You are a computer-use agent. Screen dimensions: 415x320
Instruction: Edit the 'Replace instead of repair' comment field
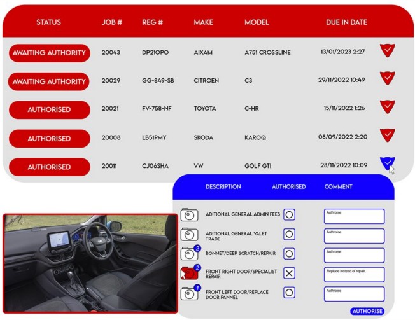point(355,274)
